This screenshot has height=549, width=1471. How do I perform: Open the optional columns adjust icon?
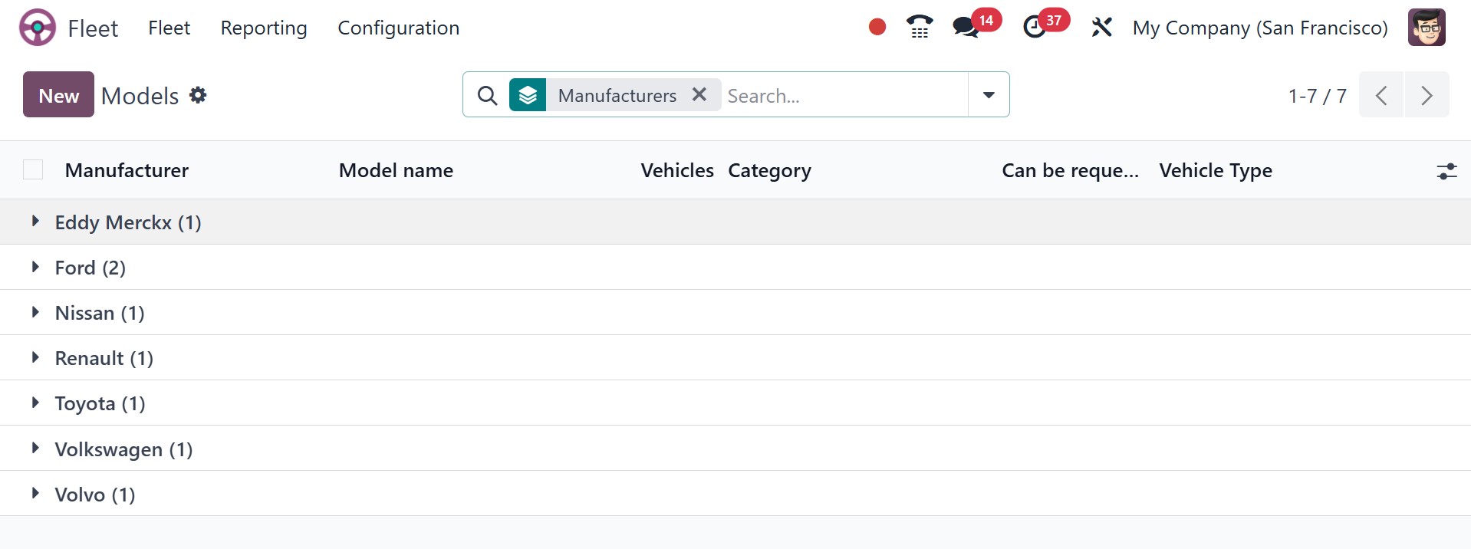1446,171
